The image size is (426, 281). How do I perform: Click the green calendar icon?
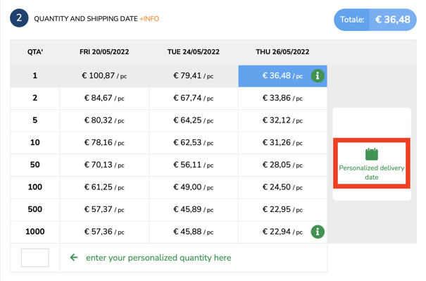[x=372, y=154]
